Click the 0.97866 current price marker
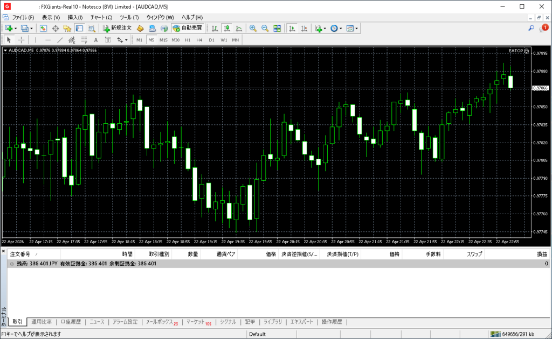Viewport: 552px width, 339px height. pos(540,88)
